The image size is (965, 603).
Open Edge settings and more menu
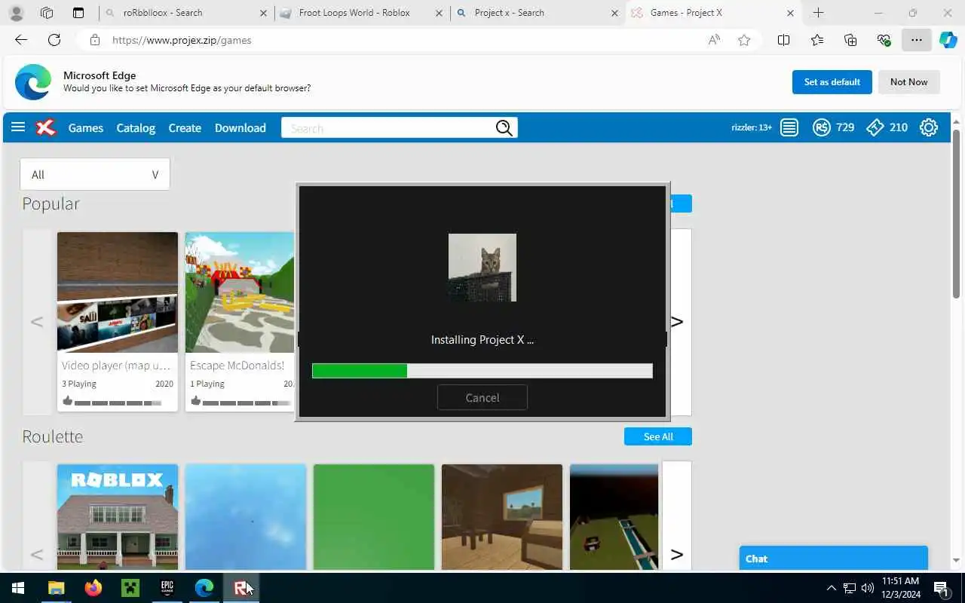pyautogui.click(x=917, y=40)
